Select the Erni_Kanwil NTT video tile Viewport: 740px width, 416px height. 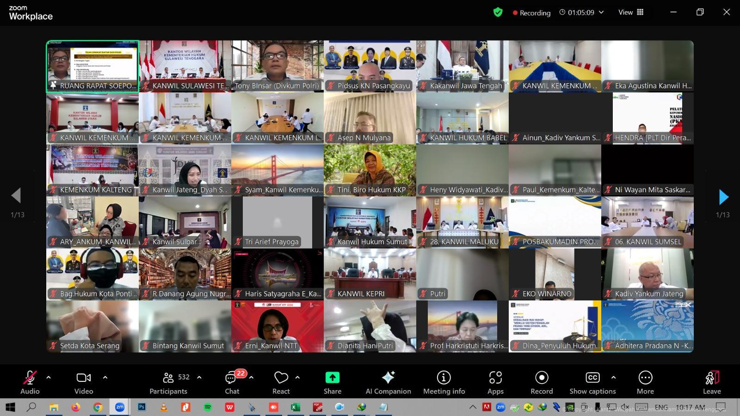[x=277, y=326]
